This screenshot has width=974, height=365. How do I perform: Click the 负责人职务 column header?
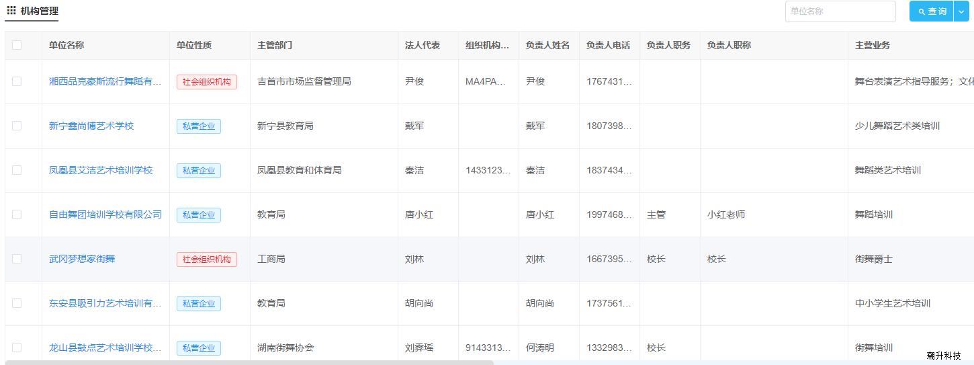pyautogui.click(x=668, y=45)
